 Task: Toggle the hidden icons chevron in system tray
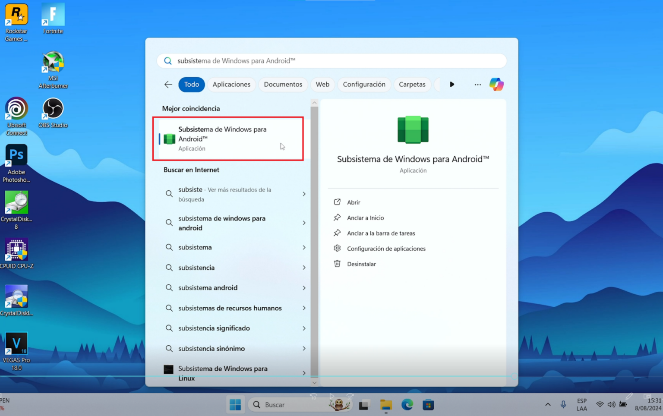[x=548, y=404]
